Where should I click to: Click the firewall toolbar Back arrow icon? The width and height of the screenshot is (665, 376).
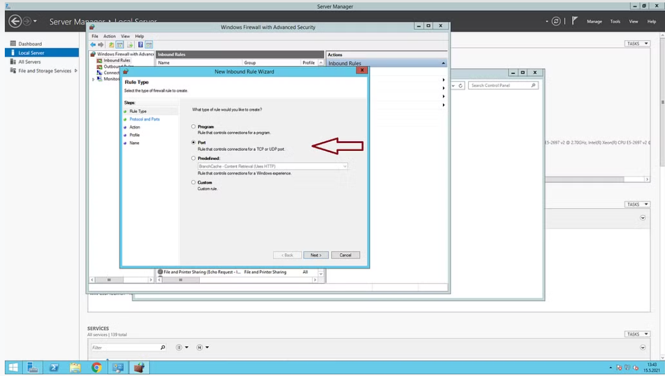[93, 45]
